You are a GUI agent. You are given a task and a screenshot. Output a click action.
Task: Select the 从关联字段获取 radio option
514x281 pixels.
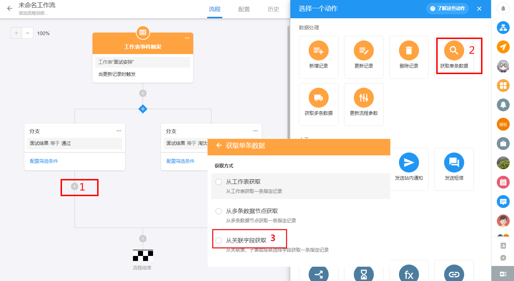pyautogui.click(x=219, y=241)
